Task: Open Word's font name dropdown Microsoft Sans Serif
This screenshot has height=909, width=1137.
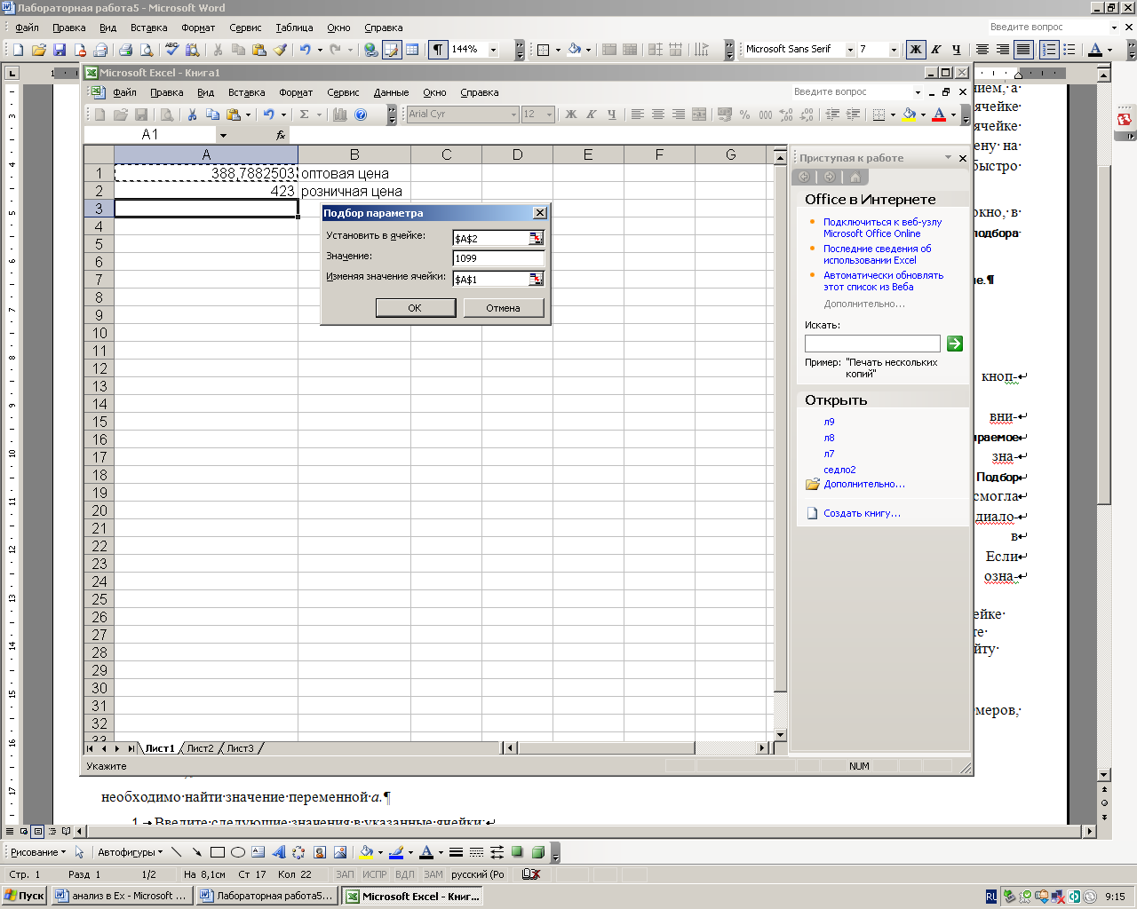Action: [x=850, y=50]
